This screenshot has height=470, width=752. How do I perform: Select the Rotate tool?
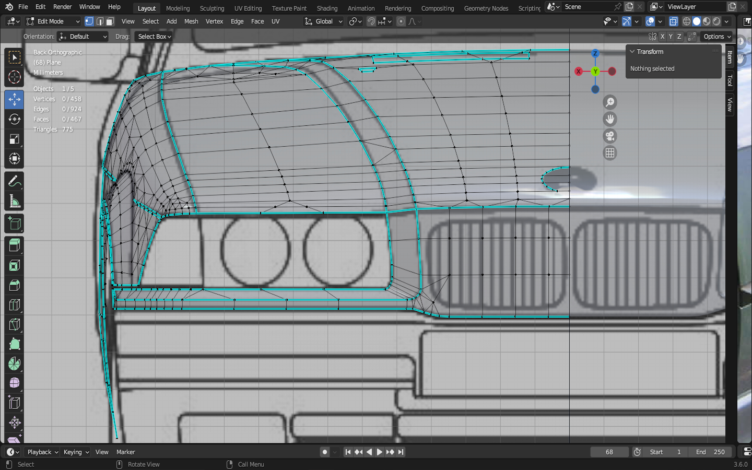(14, 119)
